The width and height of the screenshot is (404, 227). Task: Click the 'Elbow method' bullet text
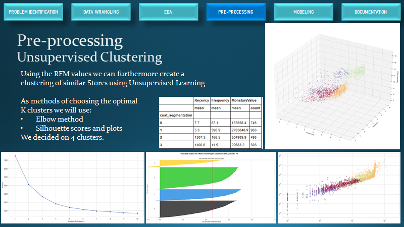tap(60, 119)
